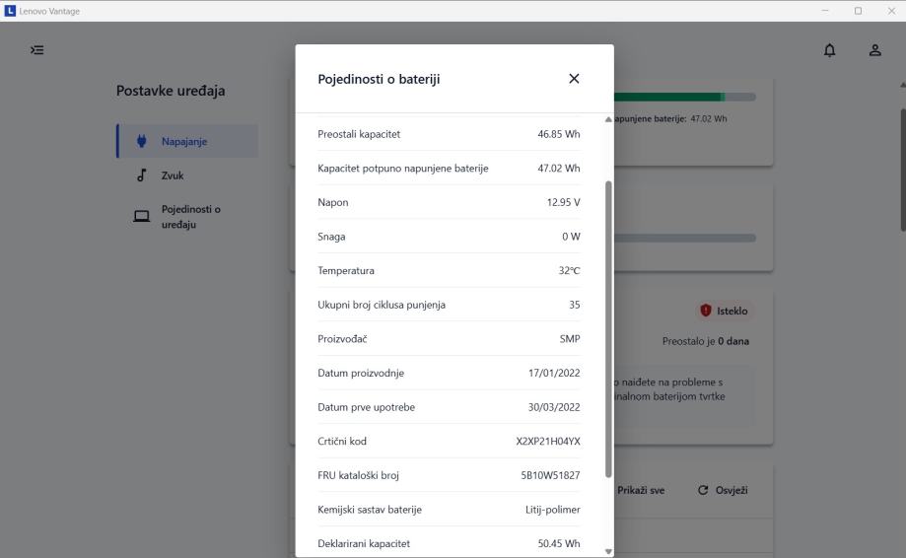Minimize the Lenovo Vantage window

(825, 11)
